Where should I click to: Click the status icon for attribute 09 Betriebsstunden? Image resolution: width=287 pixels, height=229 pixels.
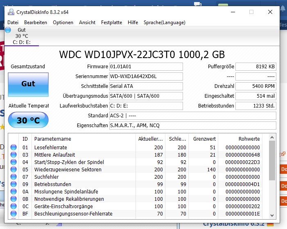click(x=14, y=184)
